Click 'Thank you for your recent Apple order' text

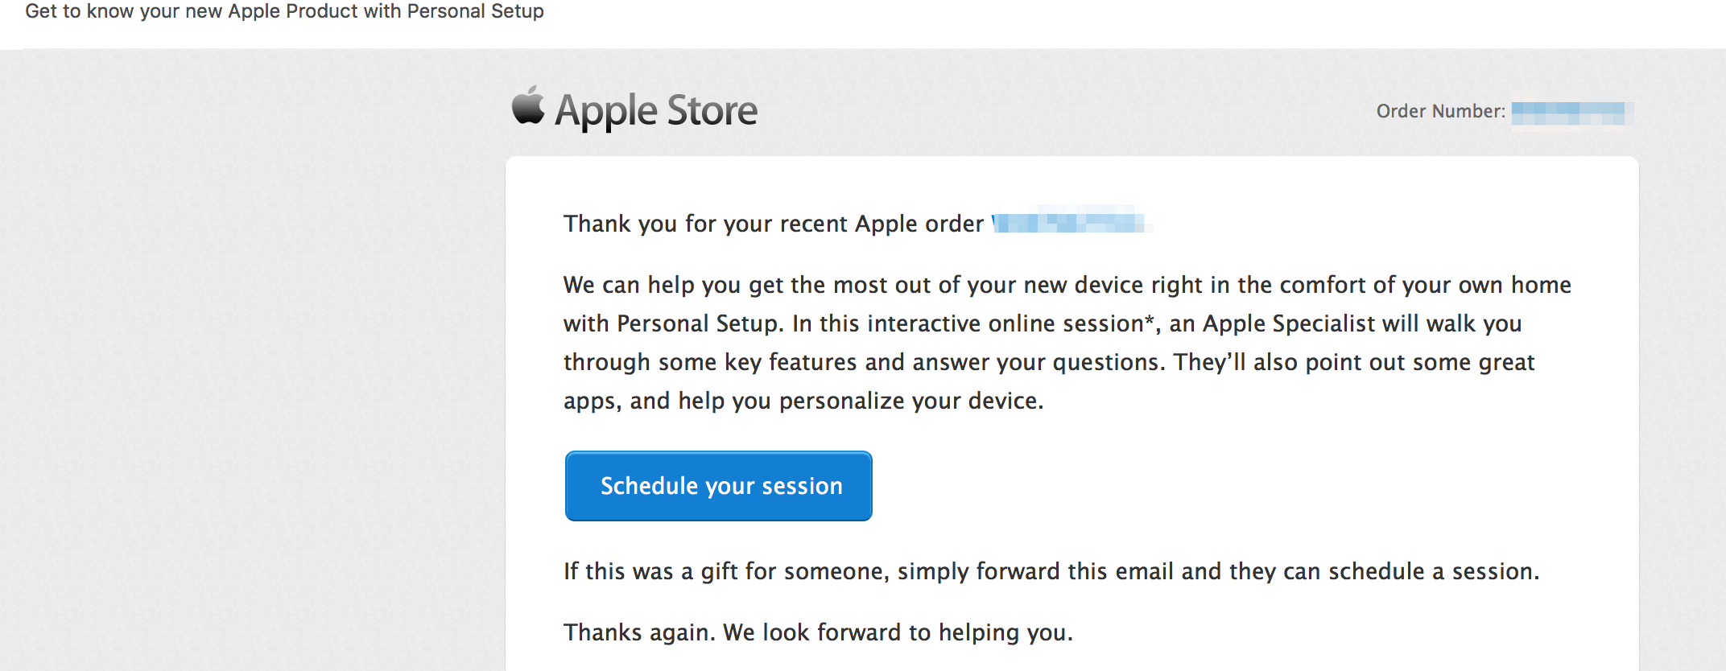coord(774,223)
